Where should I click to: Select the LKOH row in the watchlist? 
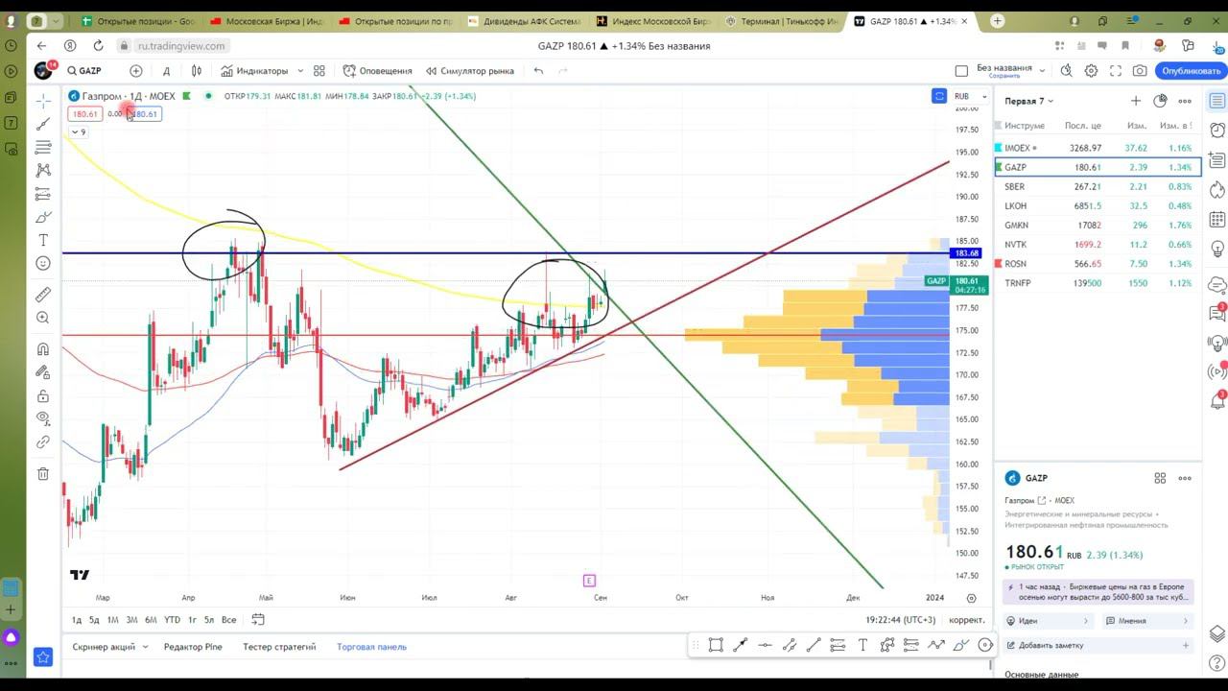coord(1098,205)
